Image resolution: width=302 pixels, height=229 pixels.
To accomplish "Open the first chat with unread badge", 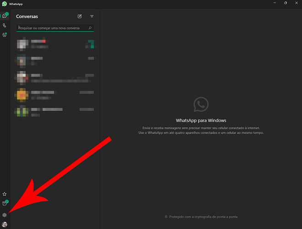I will pyautogui.click(x=55, y=44).
